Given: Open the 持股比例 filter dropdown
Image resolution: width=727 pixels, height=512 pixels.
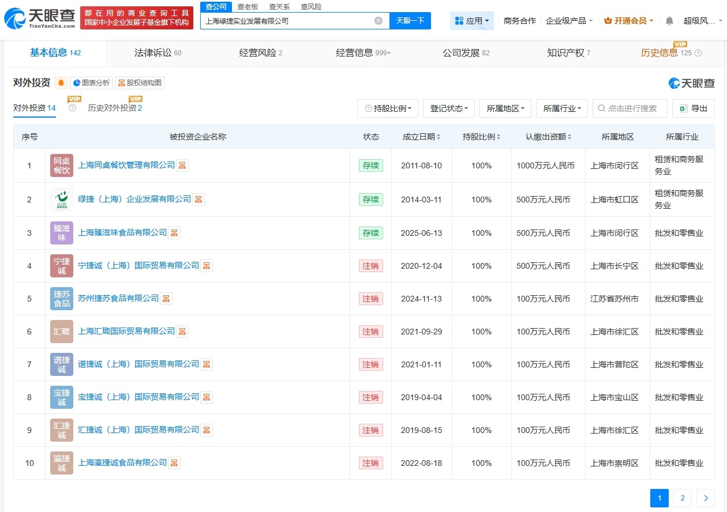Looking at the screenshot, I should 387,108.
